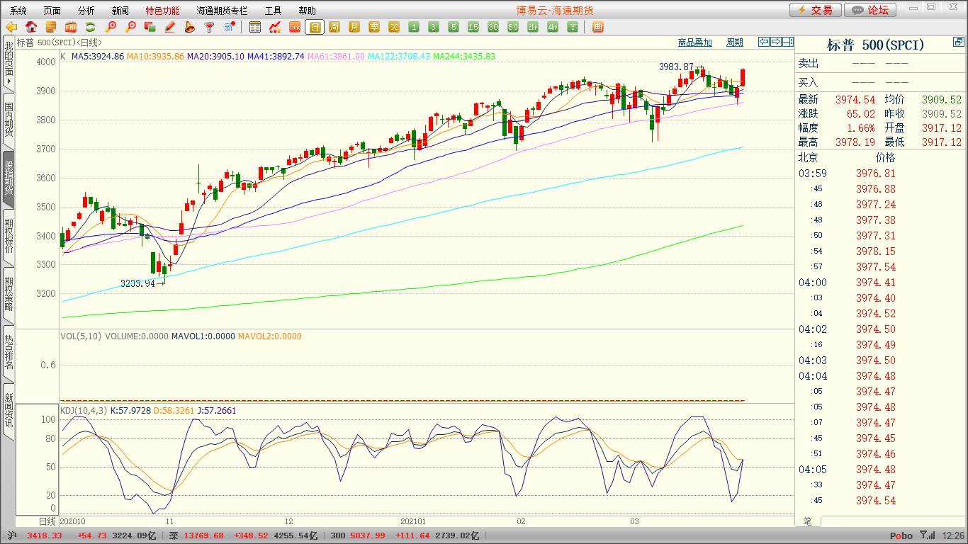Go back with the yellow arrow icon
This screenshot has height=544, width=968.
11,27
